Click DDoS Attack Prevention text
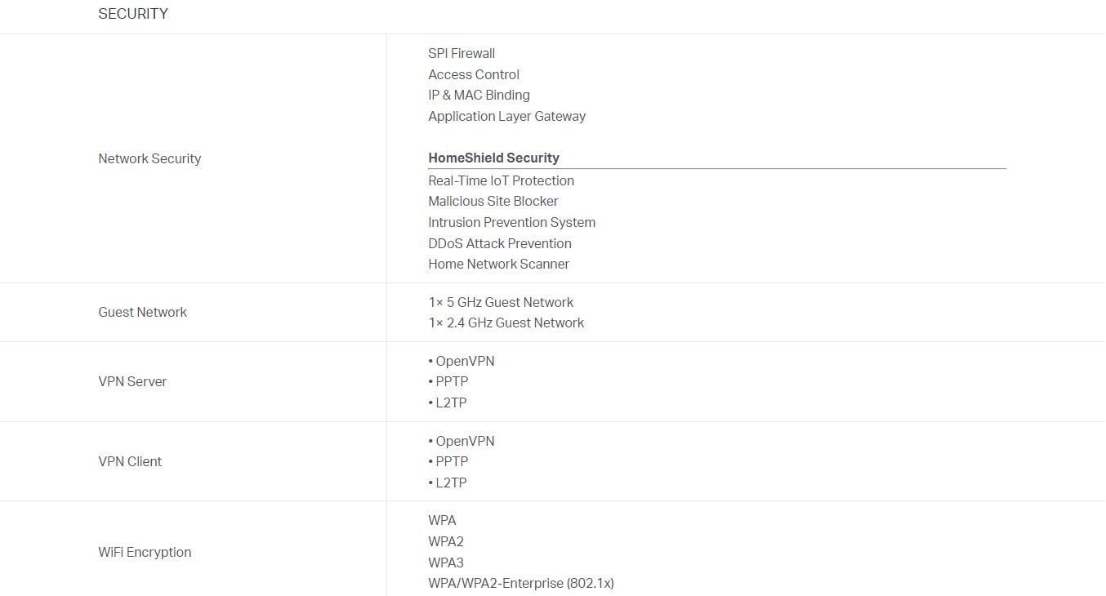Screen dimensions: 1106x596 tap(500, 243)
